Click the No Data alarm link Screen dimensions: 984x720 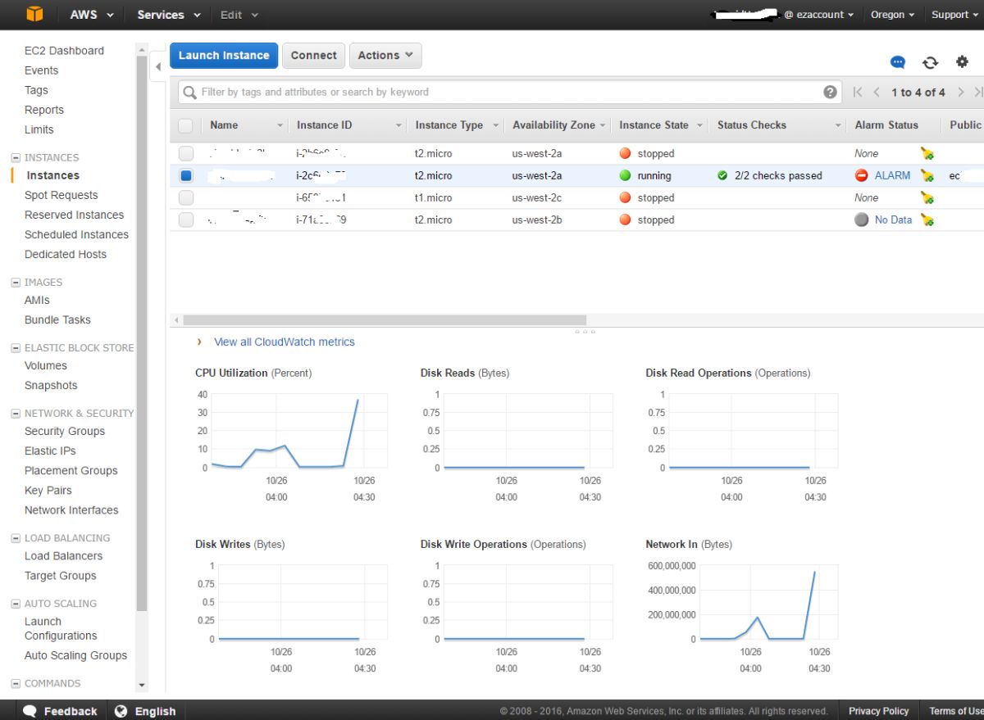point(893,220)
